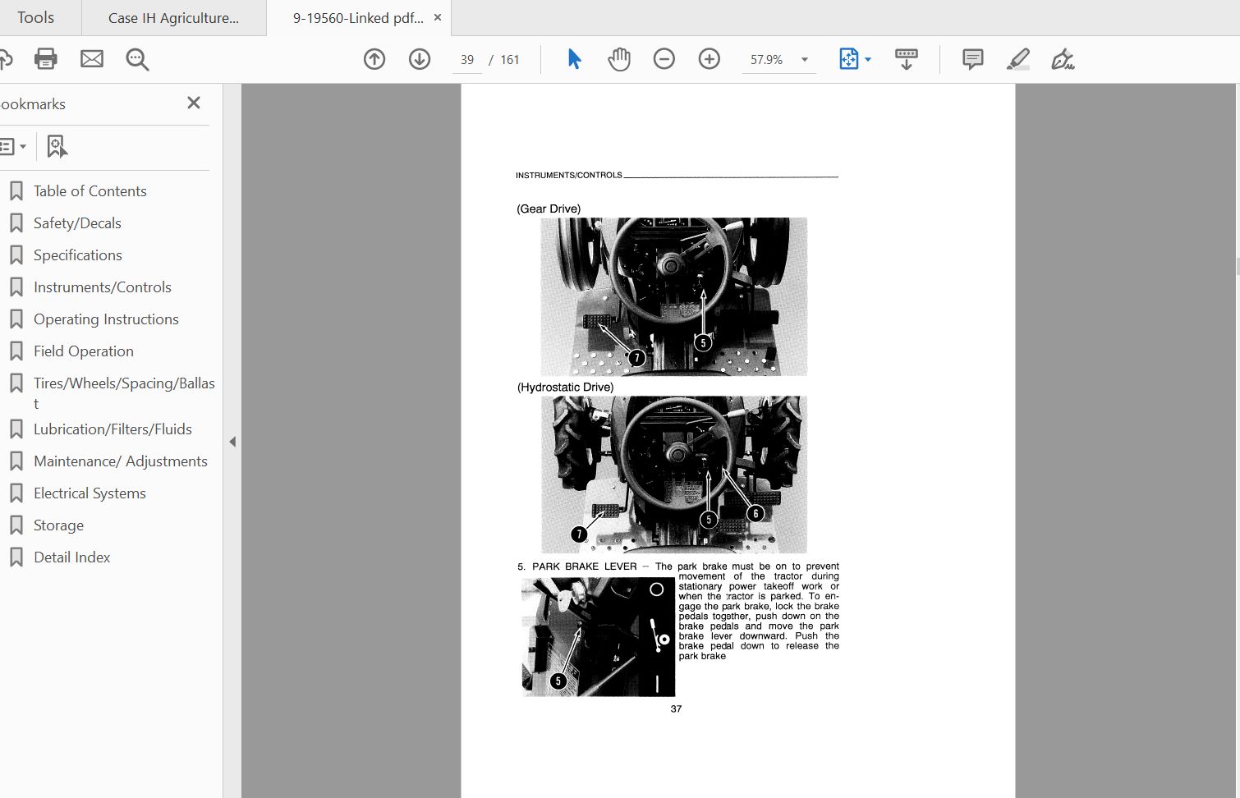Expand the fit page options arrow
Viewport: 1240px width, 798px height.
[x=868, y=59]
